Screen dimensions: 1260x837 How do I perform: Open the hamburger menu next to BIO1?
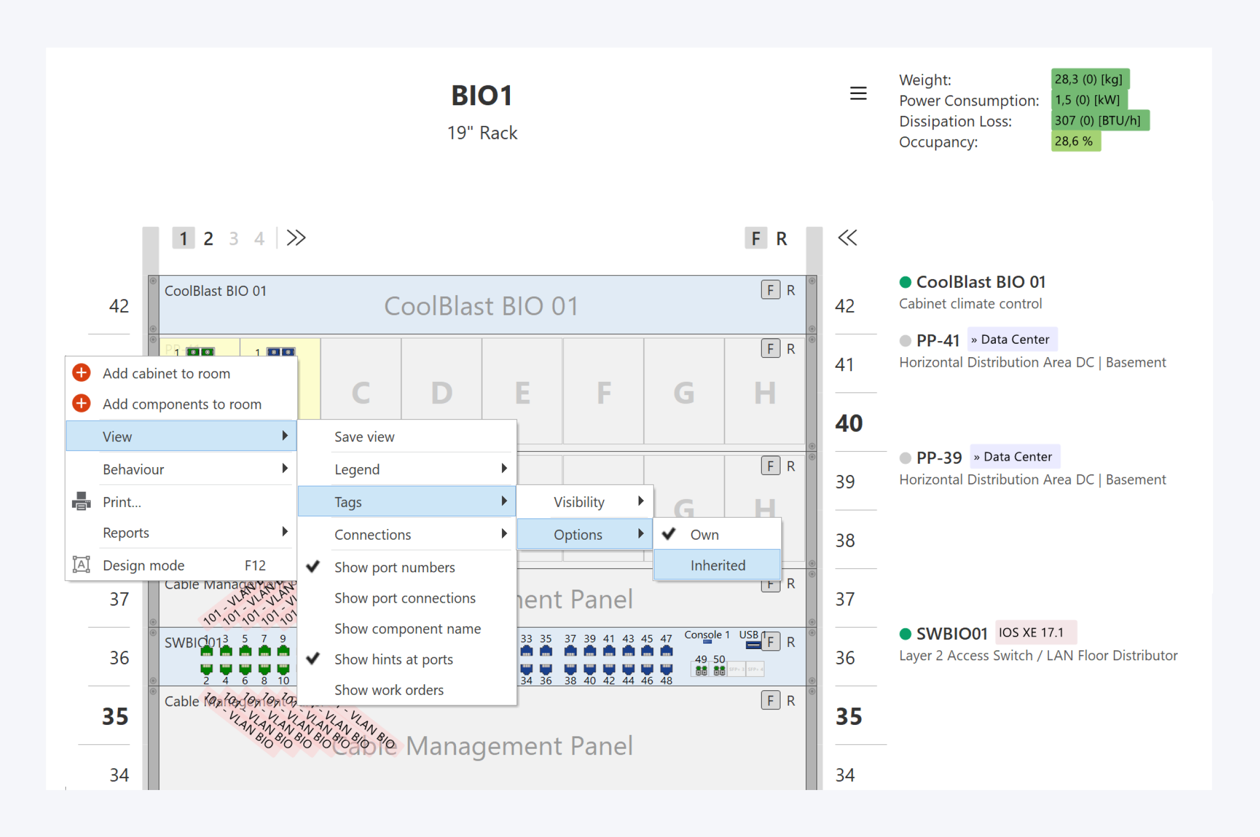click(x=858, y=94)
